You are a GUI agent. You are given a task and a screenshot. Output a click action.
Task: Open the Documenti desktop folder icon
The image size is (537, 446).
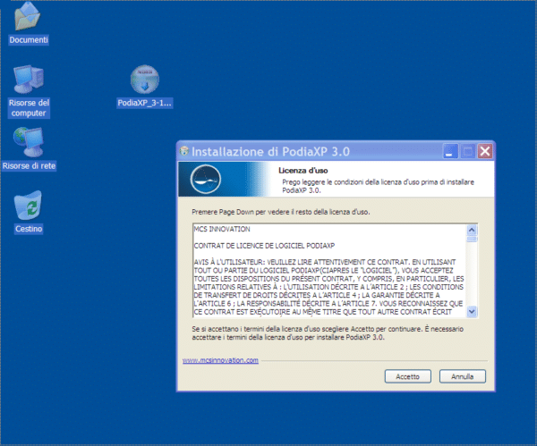point(28,17)
